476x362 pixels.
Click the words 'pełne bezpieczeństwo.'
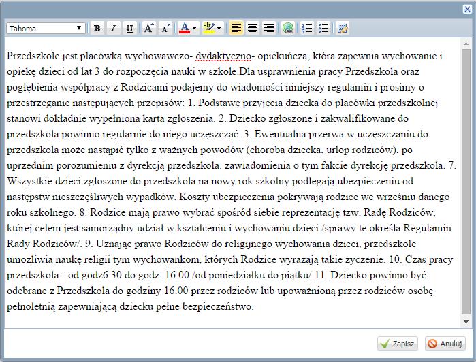click(204, 306)
